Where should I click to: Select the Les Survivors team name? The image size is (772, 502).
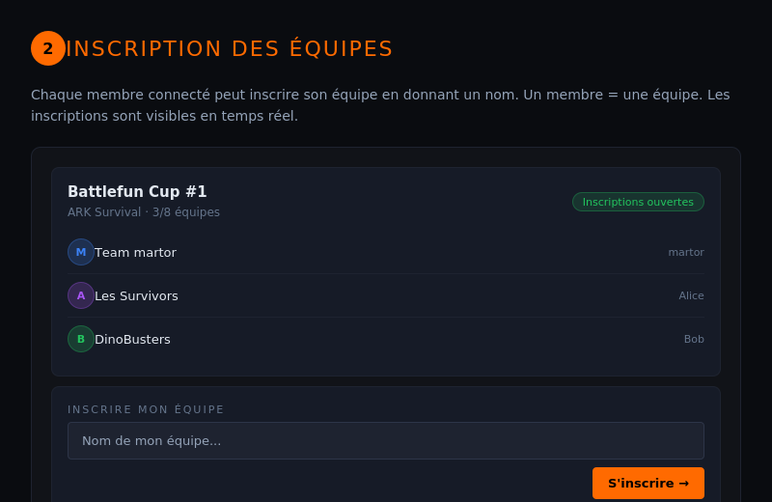coord(136,295)
